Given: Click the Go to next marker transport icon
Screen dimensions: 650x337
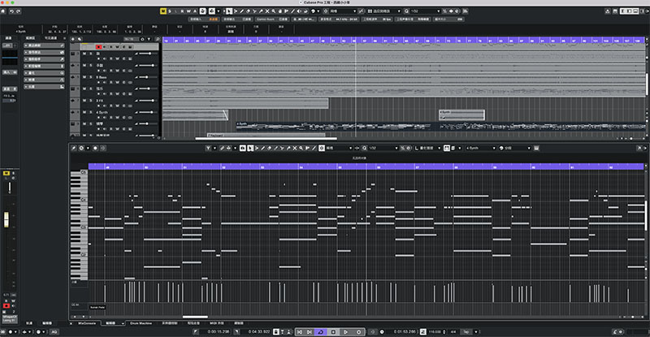Looking at the screenshot, I should (310, 332).
